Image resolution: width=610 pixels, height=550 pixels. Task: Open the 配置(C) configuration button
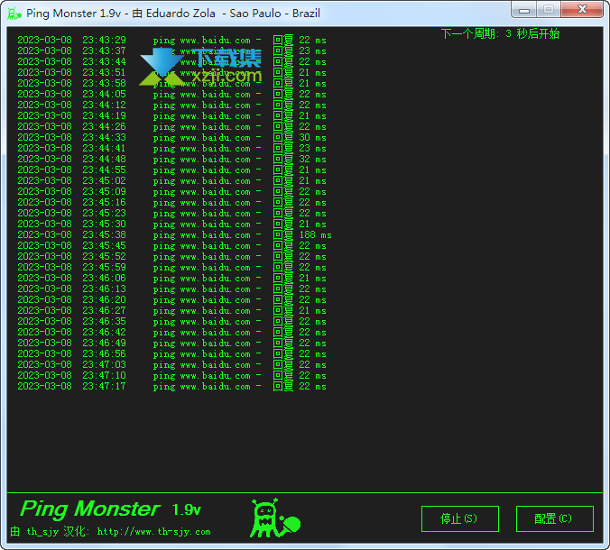(x=554, y=519)
